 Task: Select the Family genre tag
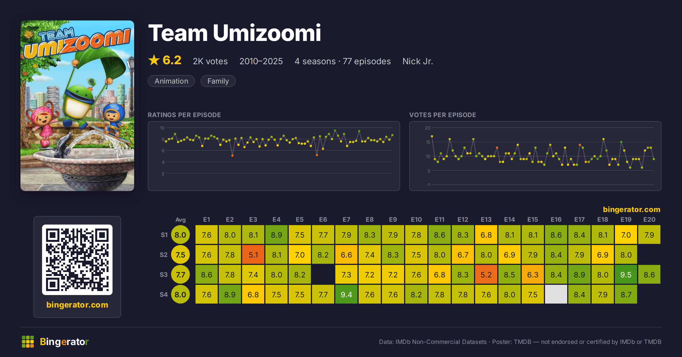point(218,81)
